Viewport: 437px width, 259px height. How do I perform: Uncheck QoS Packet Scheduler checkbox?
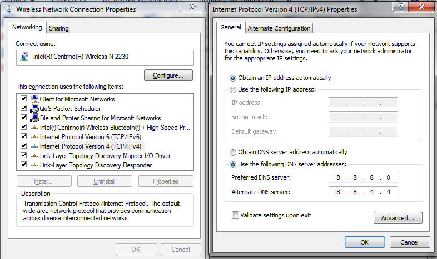[x=23, y=109]
